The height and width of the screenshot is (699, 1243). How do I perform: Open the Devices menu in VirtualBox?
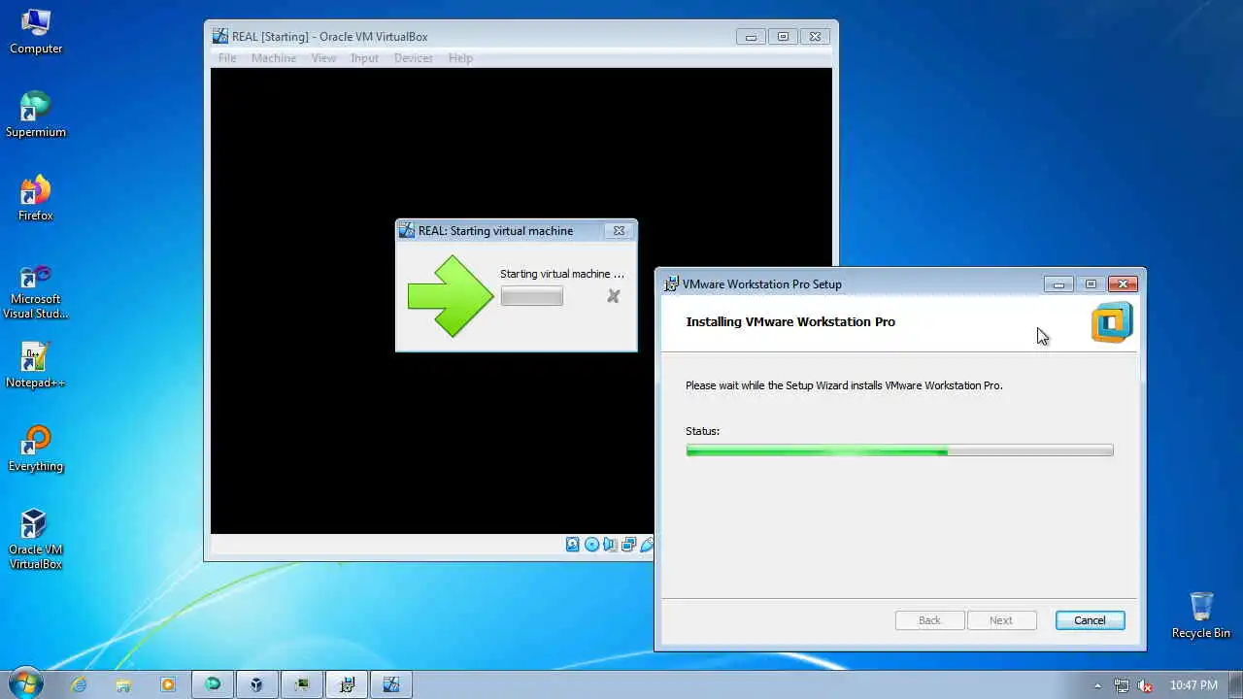tap(414, 58)
